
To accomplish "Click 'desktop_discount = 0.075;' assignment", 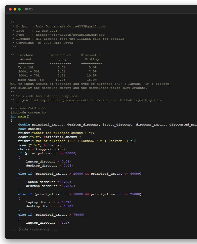I will pyautogui.click(x=50, y=186).
